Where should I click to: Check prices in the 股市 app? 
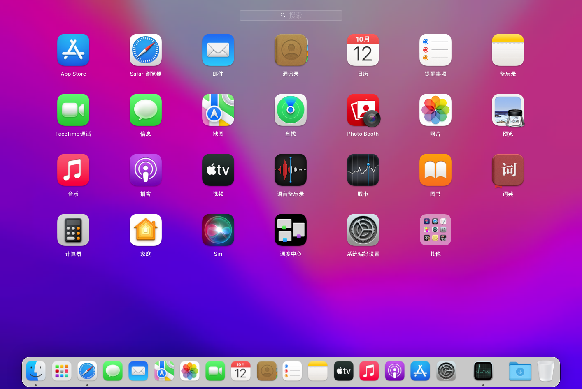pos(363,170)
